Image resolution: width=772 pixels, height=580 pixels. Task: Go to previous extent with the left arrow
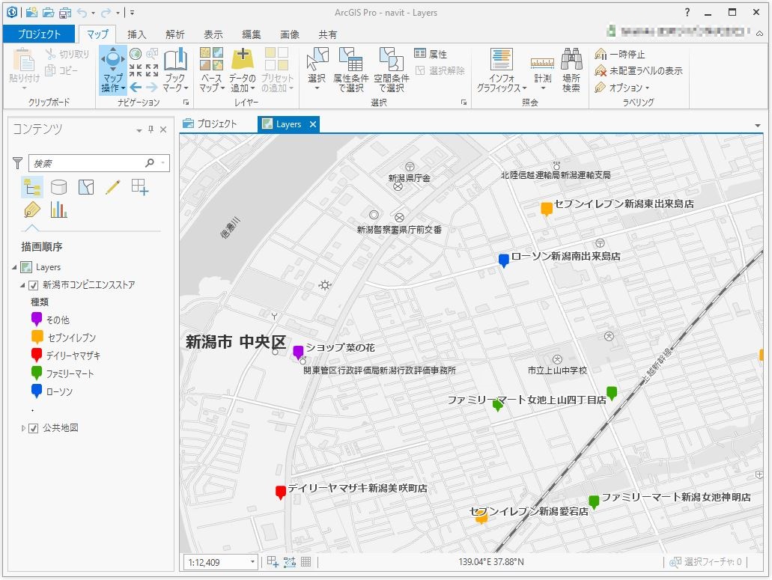point(136,87)
